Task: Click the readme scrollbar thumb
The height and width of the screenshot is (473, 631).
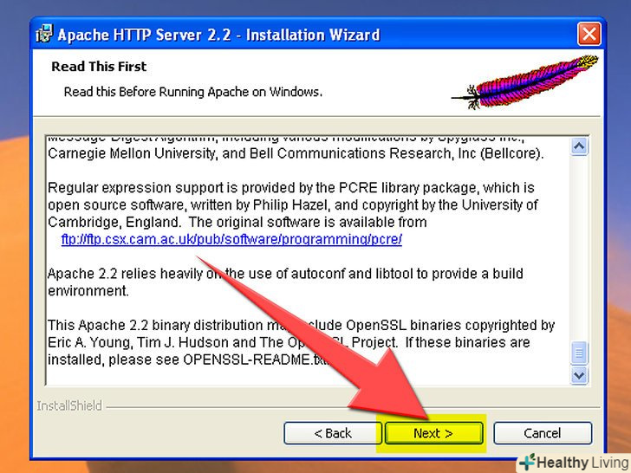Action: point(579,353)
